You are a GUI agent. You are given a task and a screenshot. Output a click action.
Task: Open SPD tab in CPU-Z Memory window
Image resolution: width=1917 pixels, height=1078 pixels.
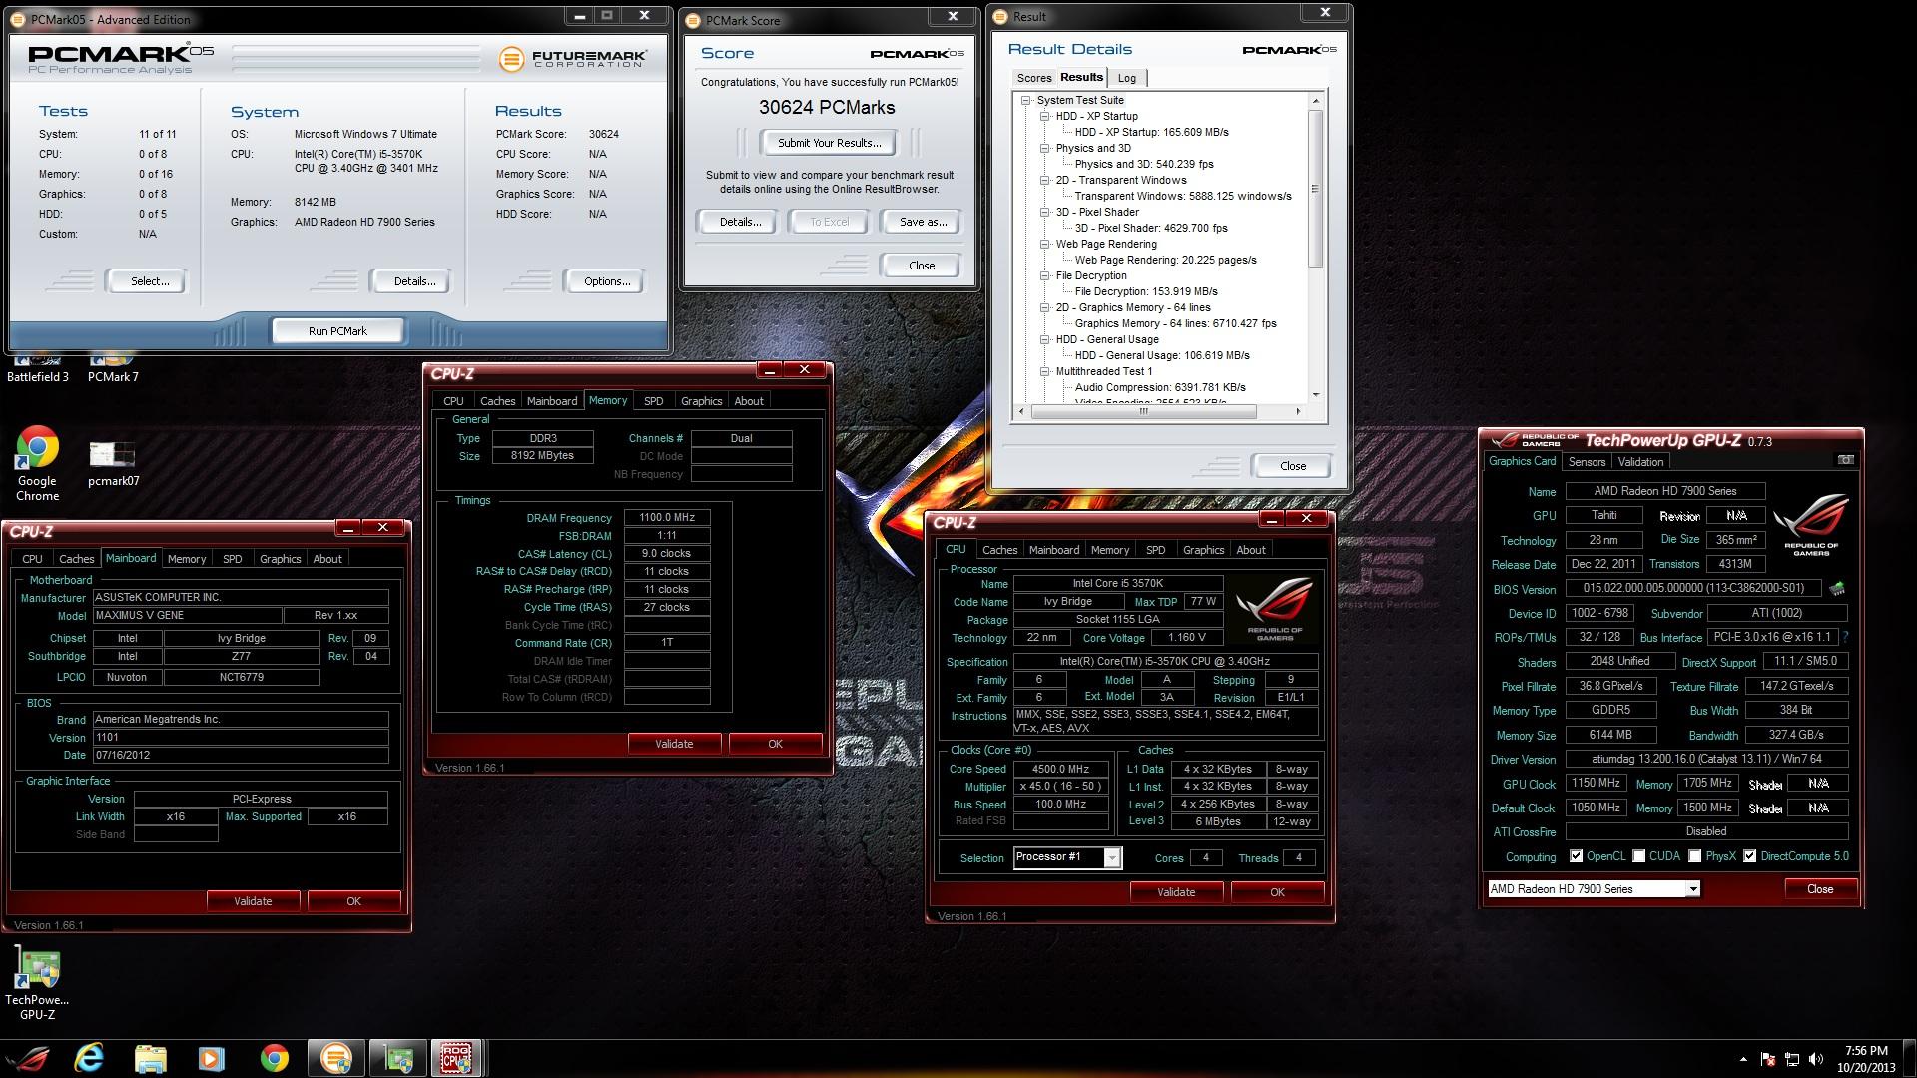653,401
